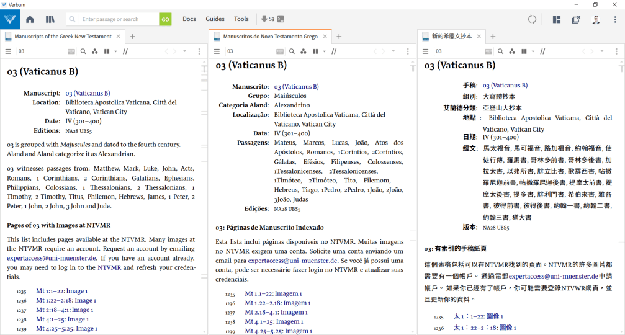Click the sync circular arrows icon
Viewport: 625px width, 335px height.
coord(532,19)
